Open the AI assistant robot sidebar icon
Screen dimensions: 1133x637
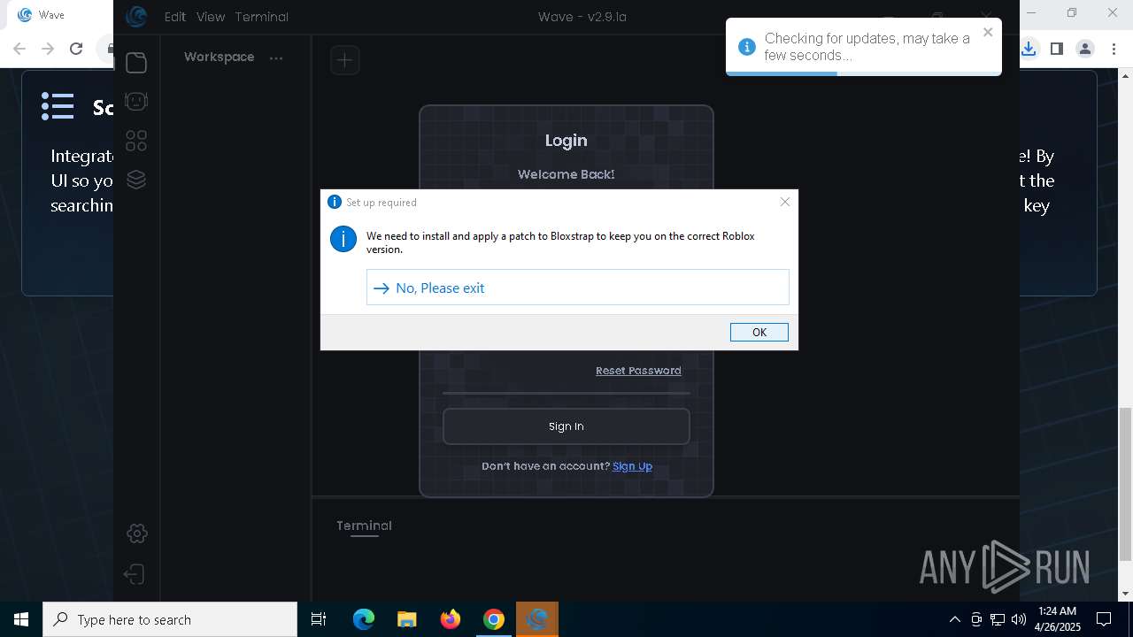click(135, 101)
